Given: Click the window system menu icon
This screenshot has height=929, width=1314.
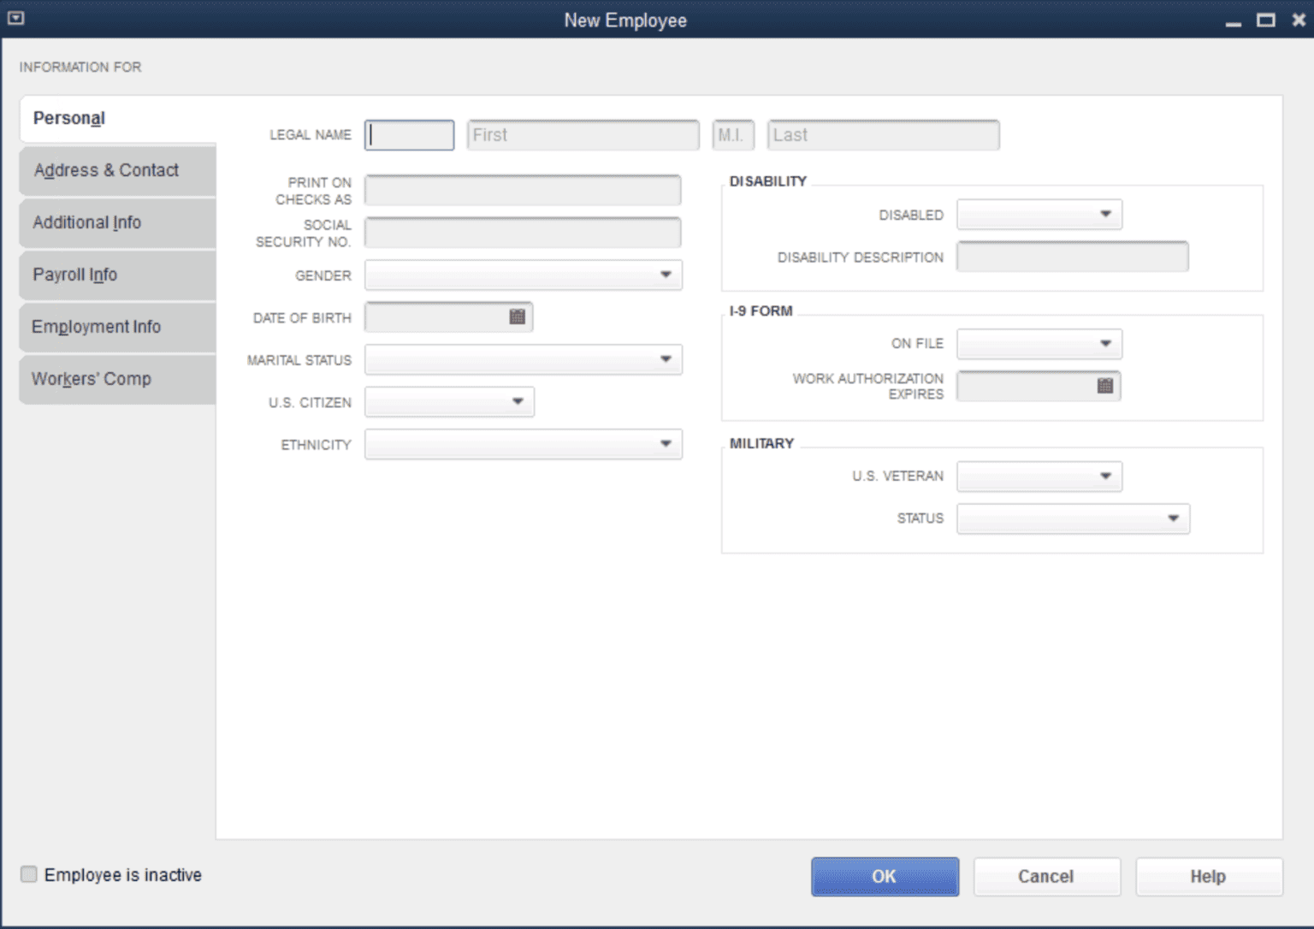Looking at the screenshot, I should [x=15, y=17].
